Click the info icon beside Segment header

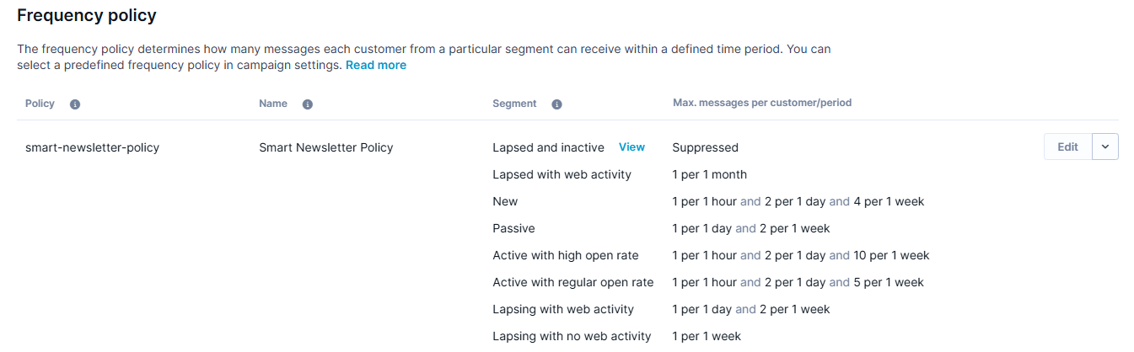coord(556,104)
